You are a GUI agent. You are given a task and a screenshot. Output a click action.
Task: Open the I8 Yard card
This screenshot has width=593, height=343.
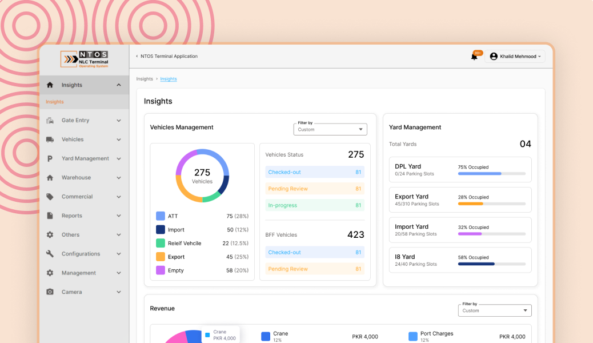click(x=460, y=260)
